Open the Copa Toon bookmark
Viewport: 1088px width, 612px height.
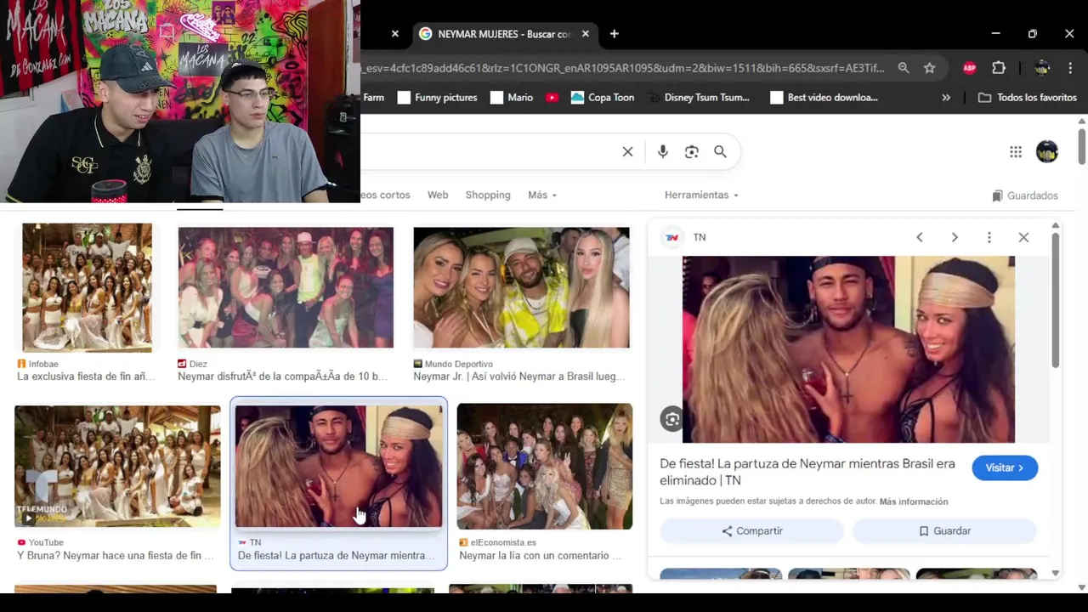pos(603,98)
